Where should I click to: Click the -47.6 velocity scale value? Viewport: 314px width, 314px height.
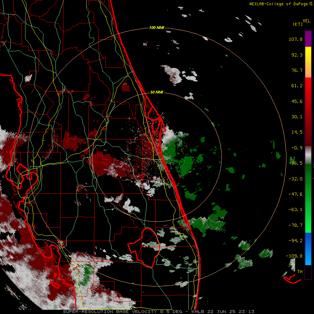pyautogui.click(x=296, y=194)
